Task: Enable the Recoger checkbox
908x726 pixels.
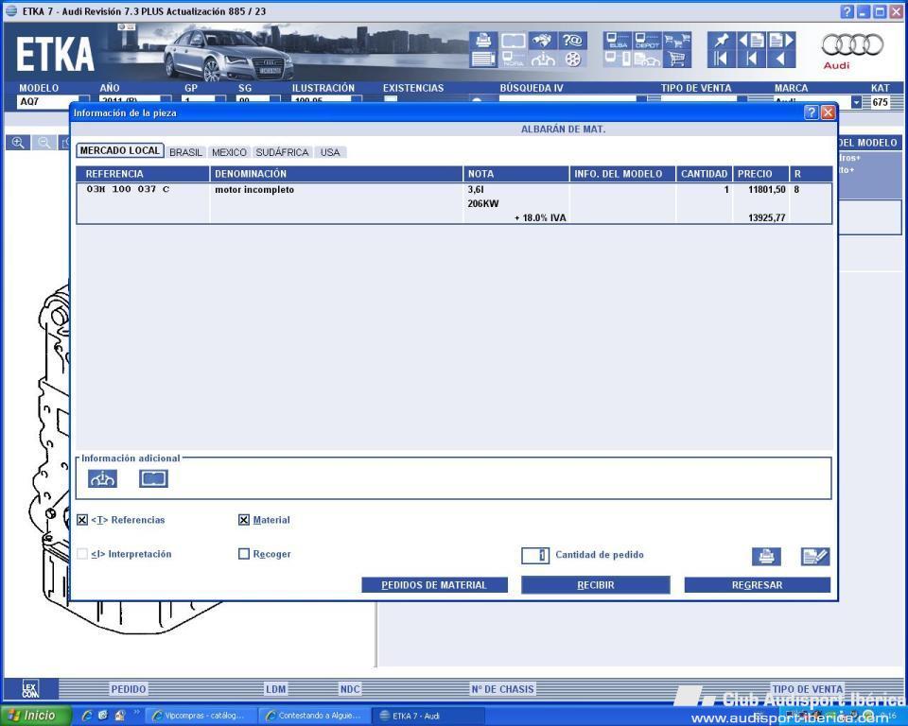Action: tap(244, 554)
